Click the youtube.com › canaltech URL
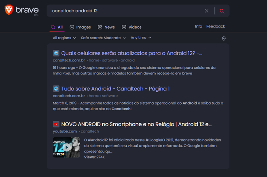The image size is (267, 177). click(76, 131)
